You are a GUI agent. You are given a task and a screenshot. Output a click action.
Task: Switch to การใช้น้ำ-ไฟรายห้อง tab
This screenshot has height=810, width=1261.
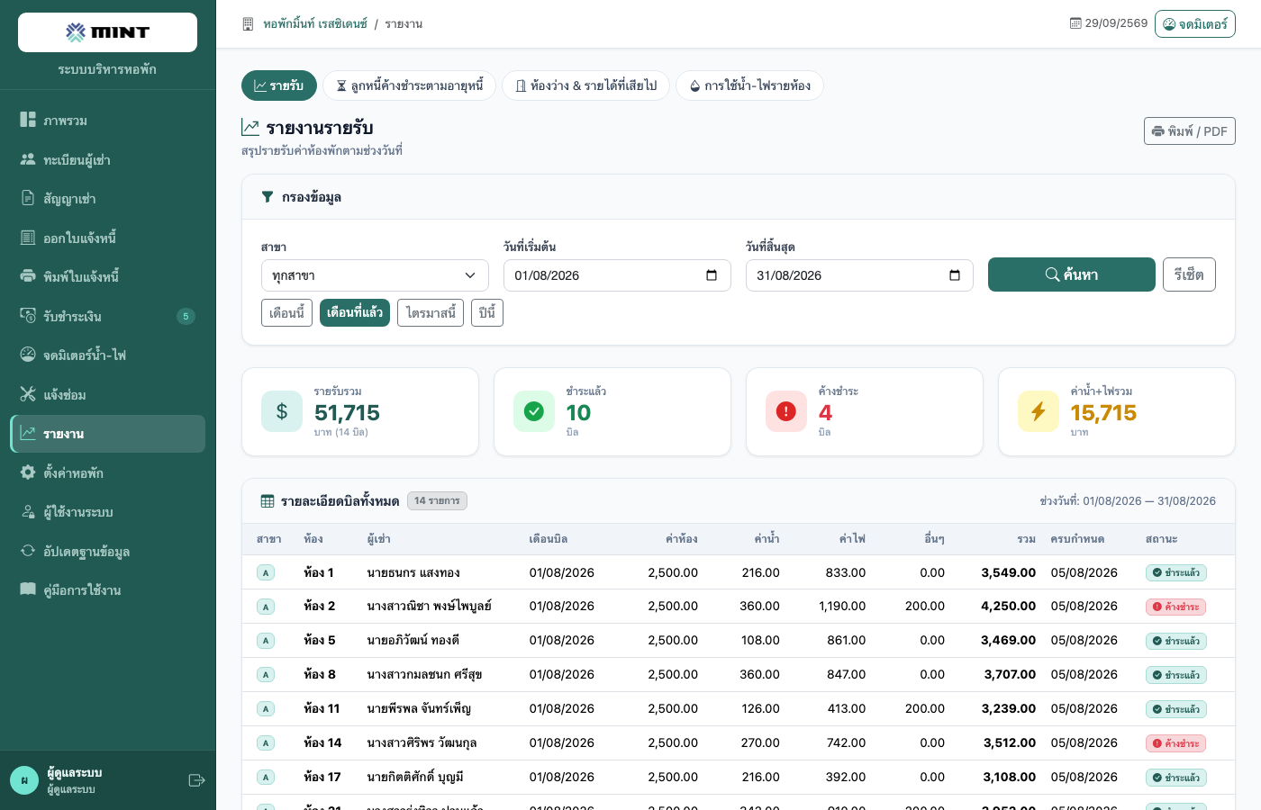pos(749,85)
